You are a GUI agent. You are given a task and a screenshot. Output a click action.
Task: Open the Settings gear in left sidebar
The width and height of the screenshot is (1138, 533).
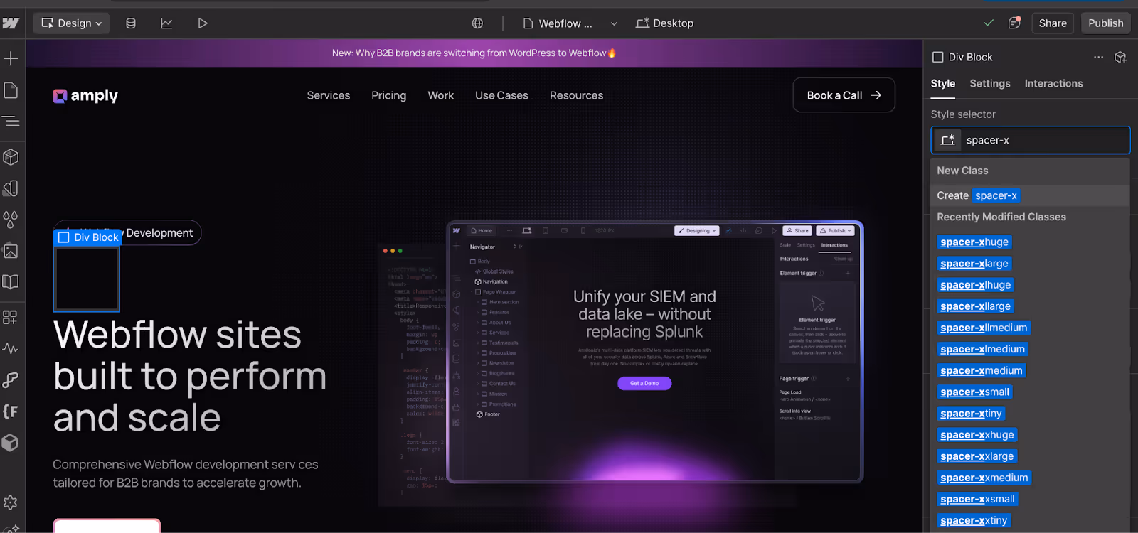pos(11,502)
